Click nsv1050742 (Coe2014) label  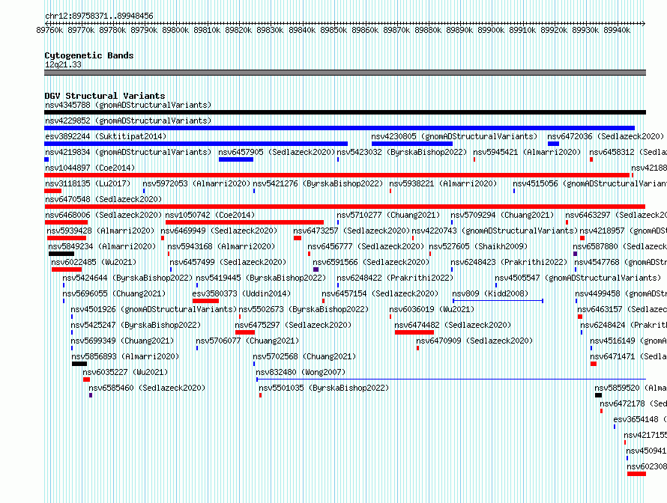pos(210,215)
